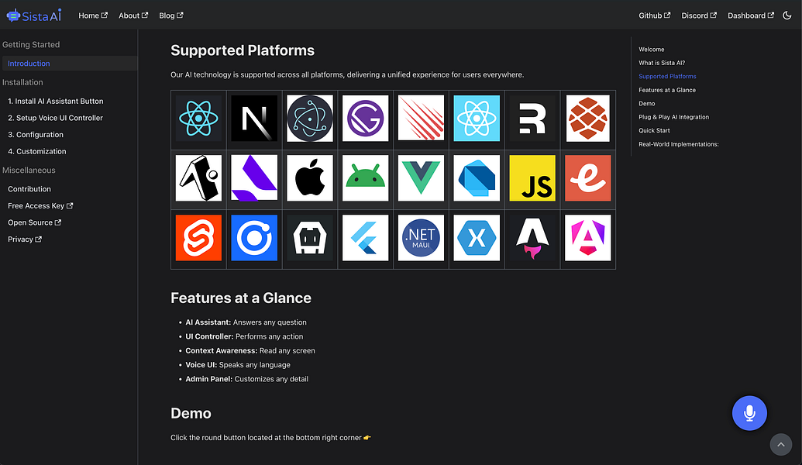Jump to Welcome in table of contents
The width and height of the screenshot is (802, 465).
click(x=651, y=50)
